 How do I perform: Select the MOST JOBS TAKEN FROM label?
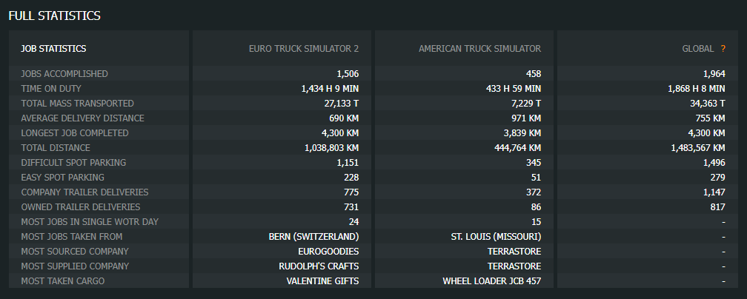click(71, 236)
